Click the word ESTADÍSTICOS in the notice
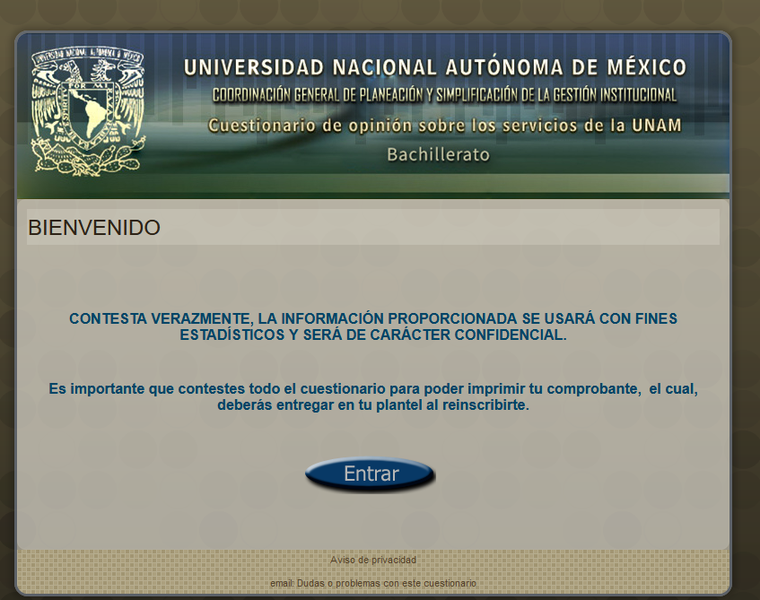 (x=231, y=335)
